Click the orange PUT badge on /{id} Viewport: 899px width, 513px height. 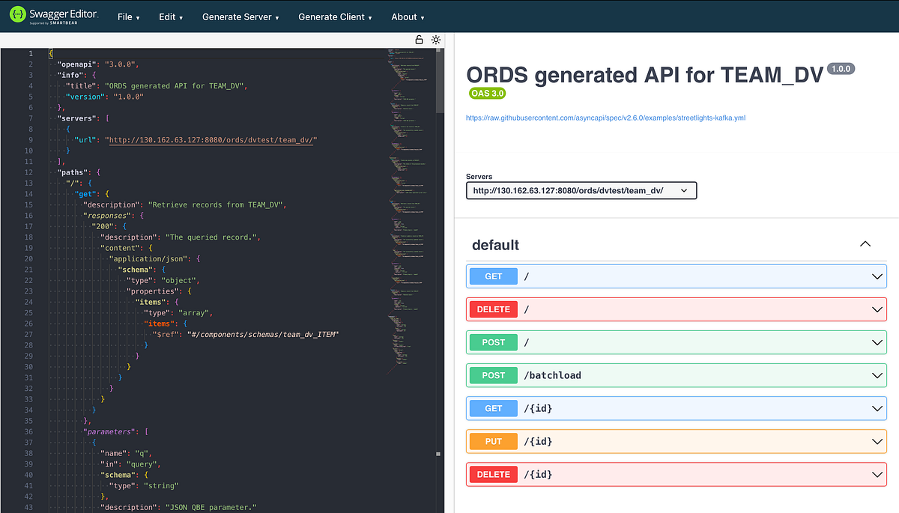pos(492,441)
